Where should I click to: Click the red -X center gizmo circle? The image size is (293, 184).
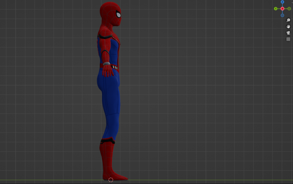[282, 9]
